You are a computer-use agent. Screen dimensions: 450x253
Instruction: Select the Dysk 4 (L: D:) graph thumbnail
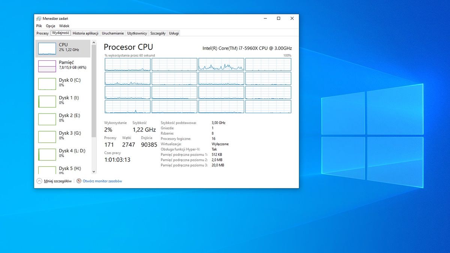point(47,154)
